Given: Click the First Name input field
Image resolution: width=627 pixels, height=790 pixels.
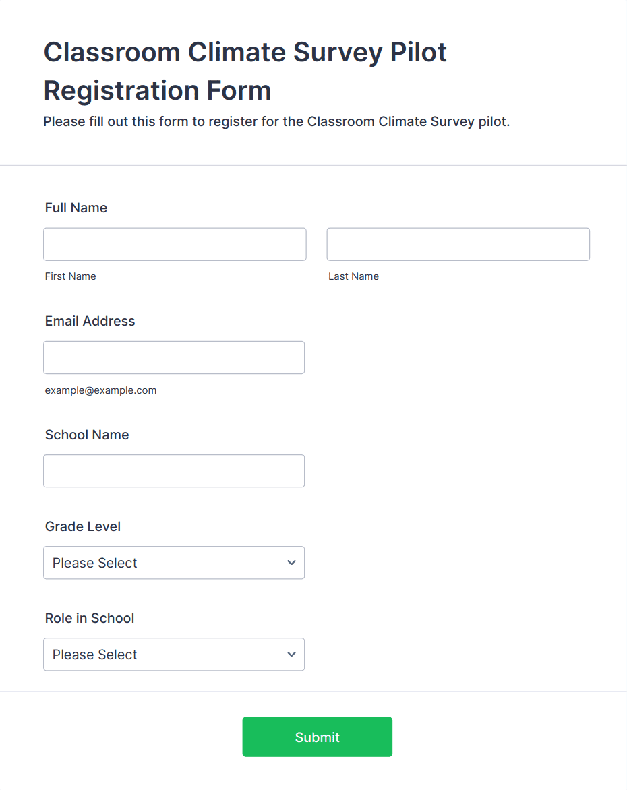Looking at the screenshot, I should tap(175, 244).
